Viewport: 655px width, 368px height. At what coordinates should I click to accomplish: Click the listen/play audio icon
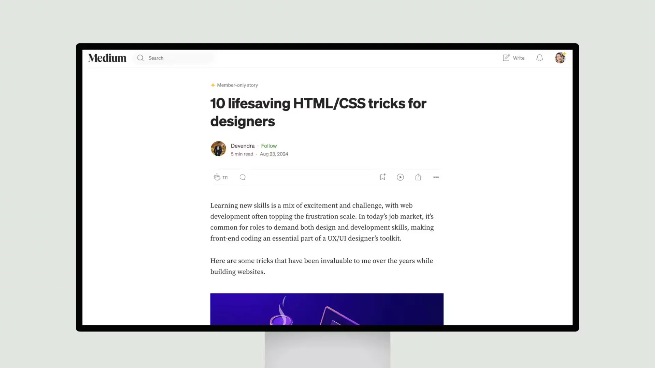pos(401,177)
